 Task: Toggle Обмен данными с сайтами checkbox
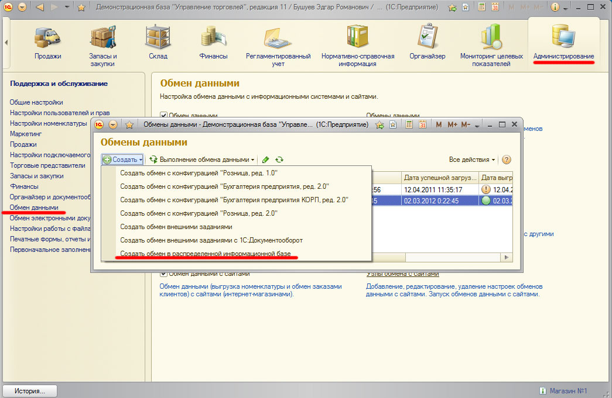[x=164, y=274]
